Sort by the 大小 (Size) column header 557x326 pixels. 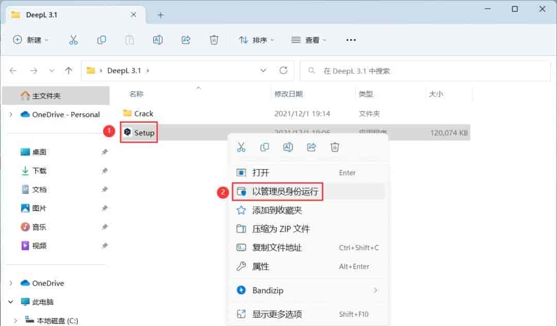[x=436, y=94]
